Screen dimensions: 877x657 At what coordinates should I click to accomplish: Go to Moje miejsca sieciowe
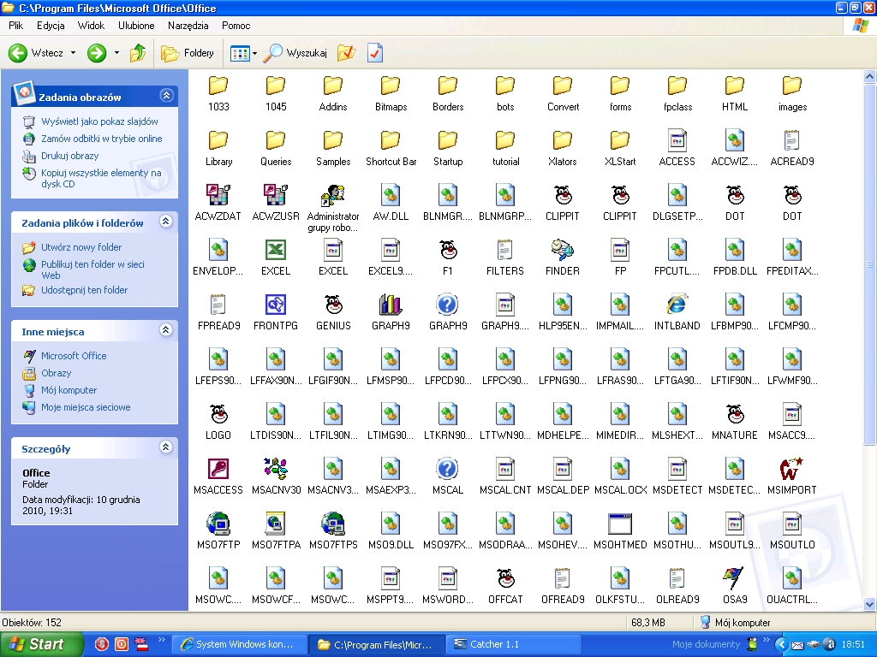click(x=86, y=407)
